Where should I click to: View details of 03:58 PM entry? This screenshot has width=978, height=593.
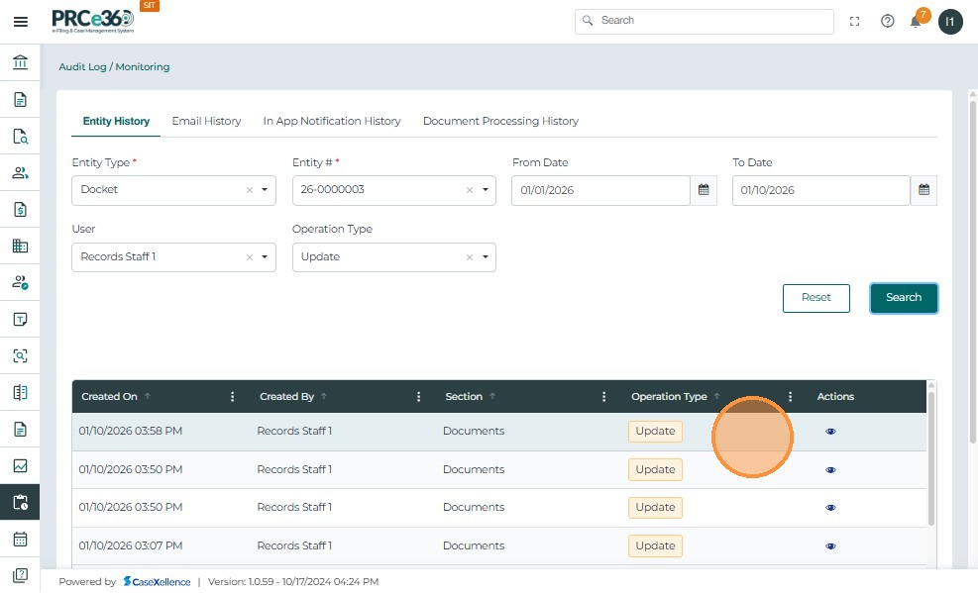pyautogui.click(x=830, y=432)
